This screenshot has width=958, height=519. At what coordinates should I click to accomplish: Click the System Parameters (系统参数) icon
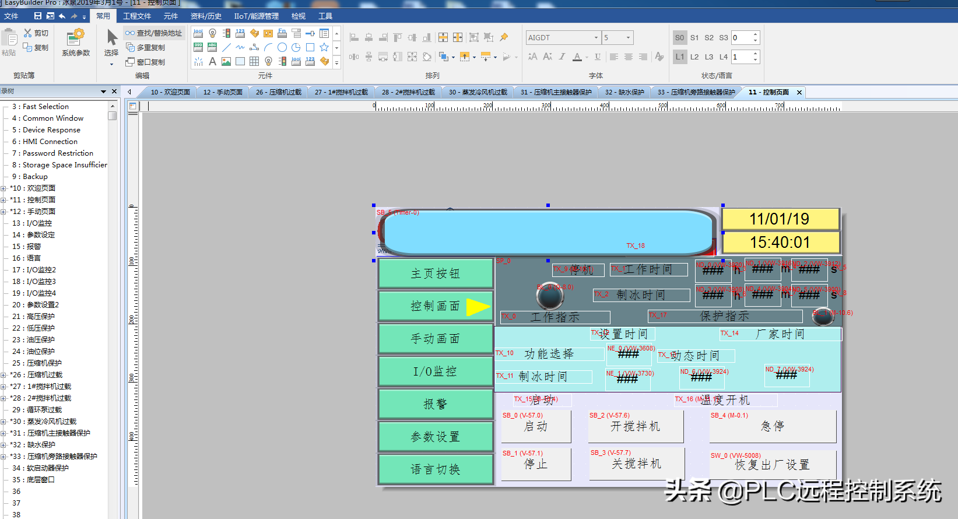coord(76,42)
